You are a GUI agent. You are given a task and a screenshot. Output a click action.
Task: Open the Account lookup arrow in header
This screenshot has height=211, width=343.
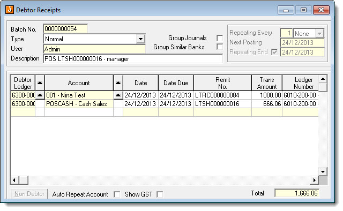(118, 83)
